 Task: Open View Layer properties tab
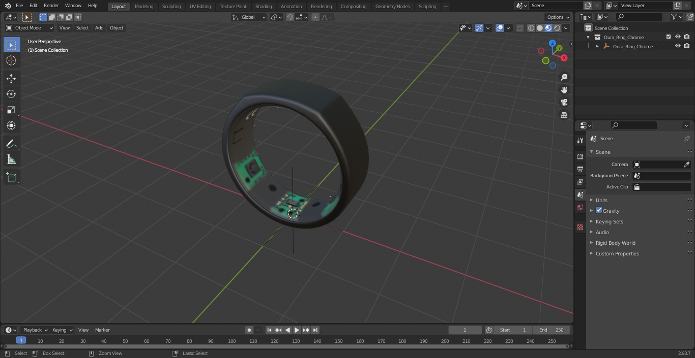pyautogui.click(x=580, y=182)
